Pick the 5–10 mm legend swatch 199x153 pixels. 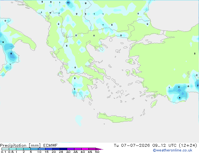(34, 149)
